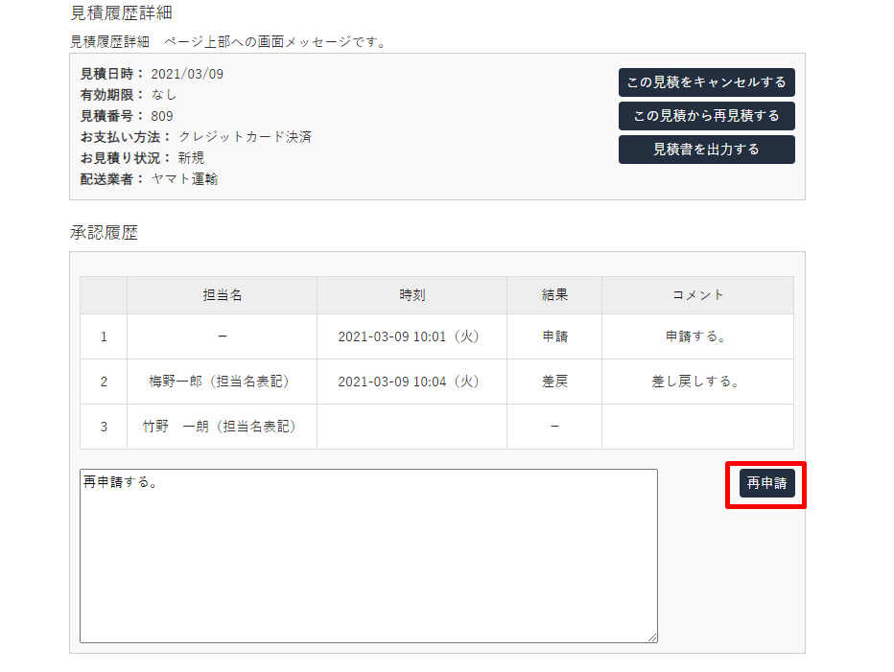Select the 担当名 column header

click(222, 295)
